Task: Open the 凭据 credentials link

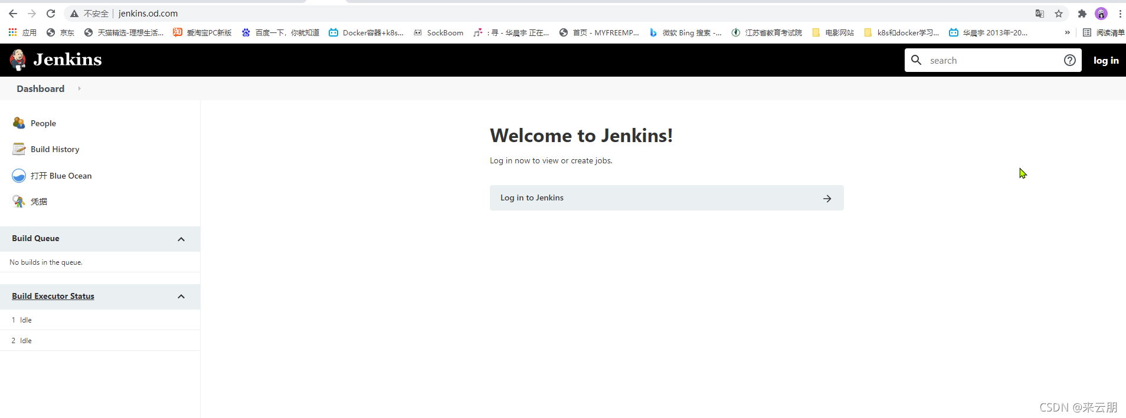Action: tap(39, 202)
